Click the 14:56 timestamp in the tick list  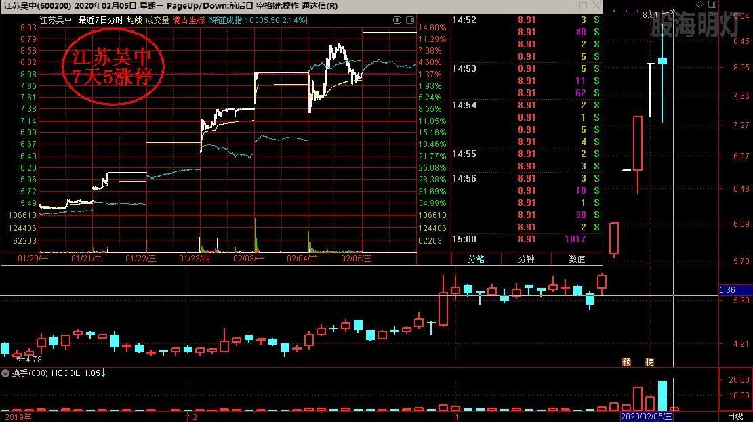point(464,179)
